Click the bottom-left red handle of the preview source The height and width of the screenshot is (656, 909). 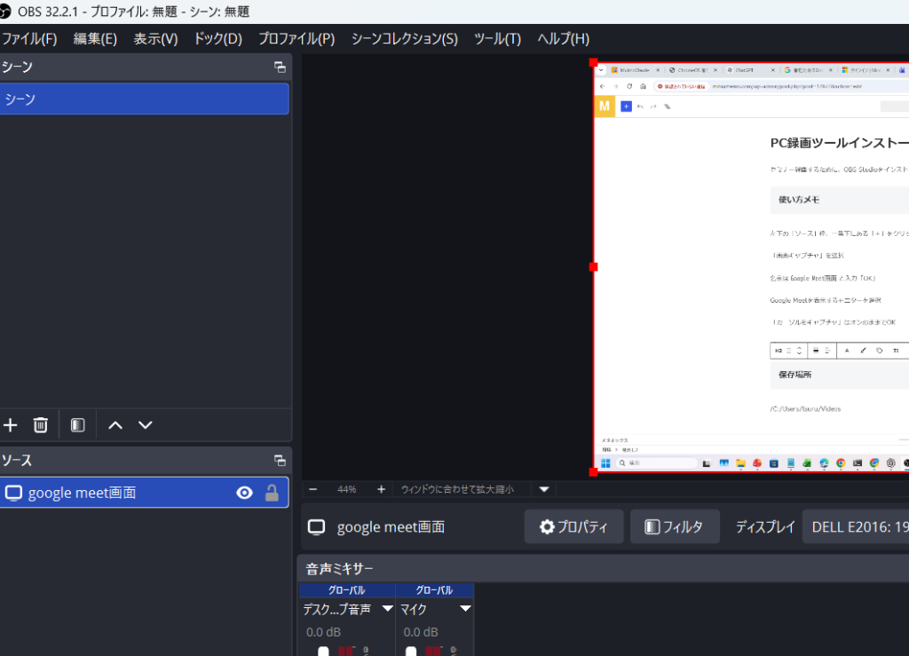(x=593, y=472)
